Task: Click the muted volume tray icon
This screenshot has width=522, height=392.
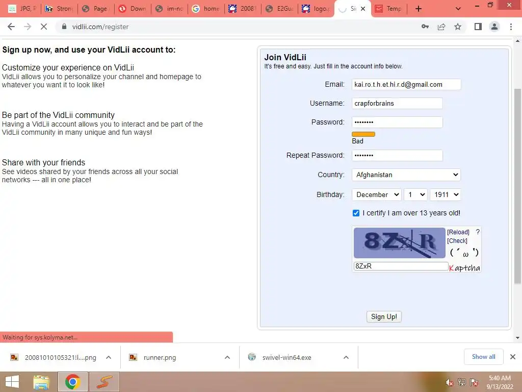Action: 450,382
